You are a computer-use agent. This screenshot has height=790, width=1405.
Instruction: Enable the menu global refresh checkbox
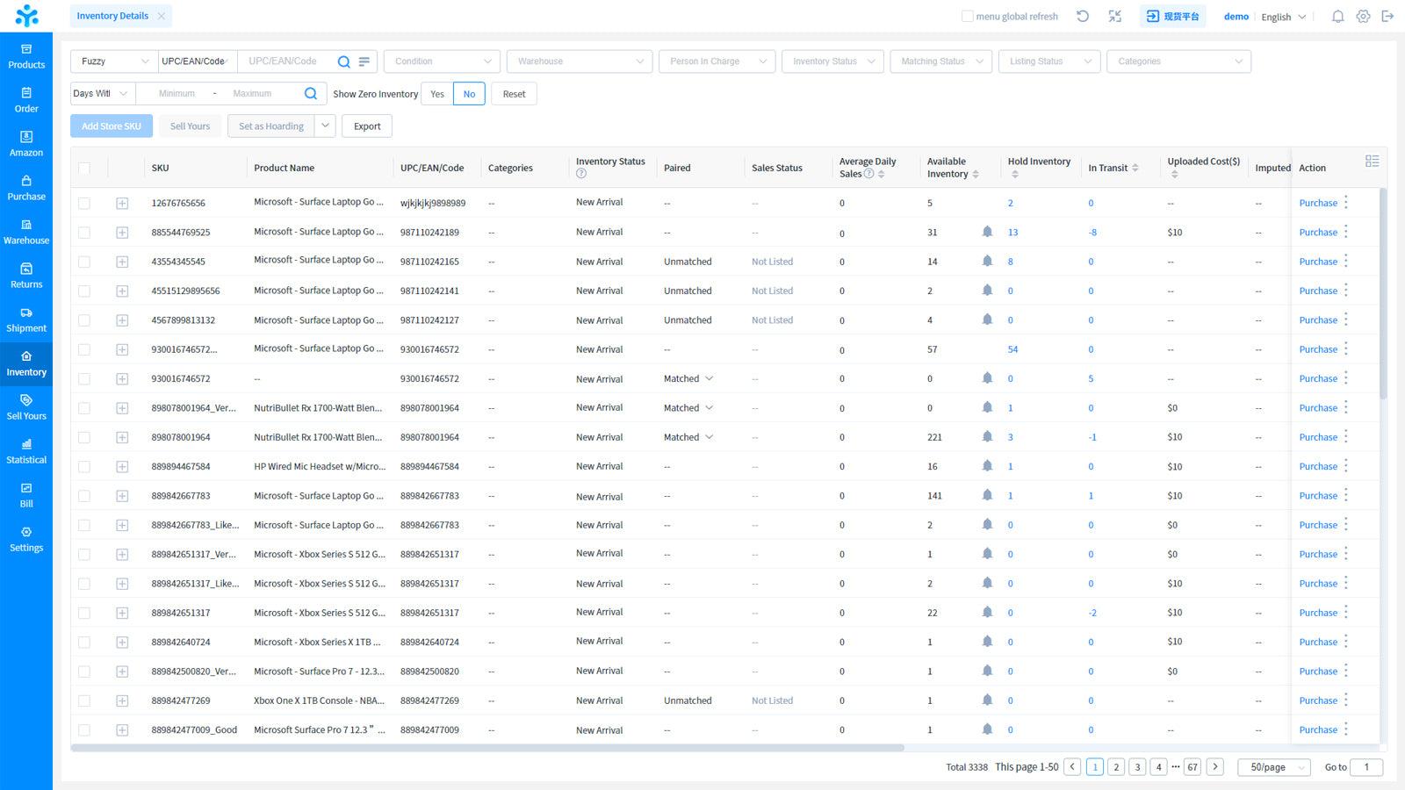(x=967, y=17)
